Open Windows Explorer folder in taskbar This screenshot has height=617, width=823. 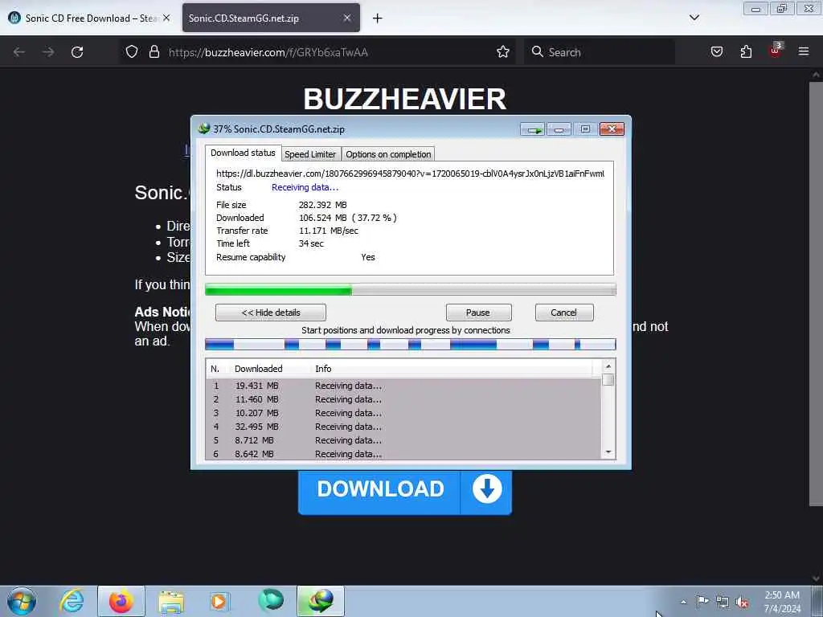tap(171, 601)
